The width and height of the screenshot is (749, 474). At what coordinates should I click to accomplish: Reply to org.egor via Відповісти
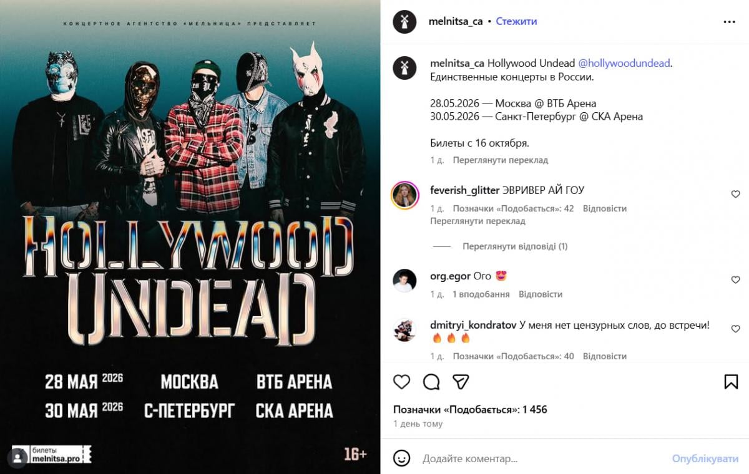point(541,294)
